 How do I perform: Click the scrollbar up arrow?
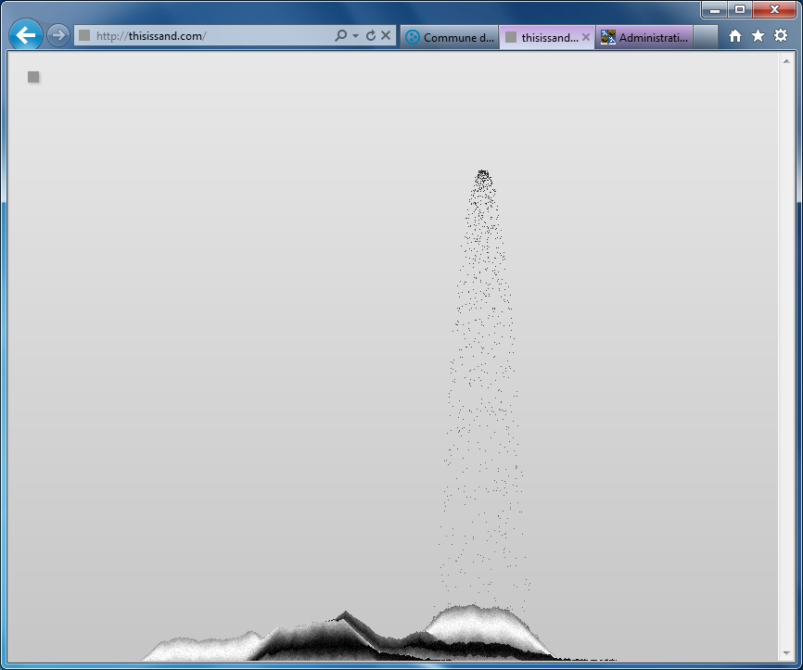click(x=786, y=61)
